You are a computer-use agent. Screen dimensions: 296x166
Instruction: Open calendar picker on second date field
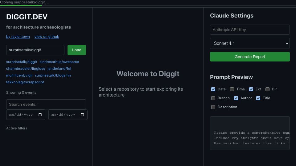82,115
